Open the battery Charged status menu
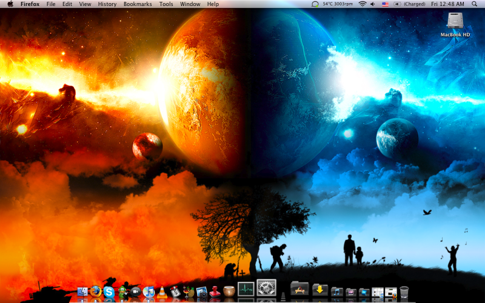The width and height of the screenshot is (485, 303). 409,4
